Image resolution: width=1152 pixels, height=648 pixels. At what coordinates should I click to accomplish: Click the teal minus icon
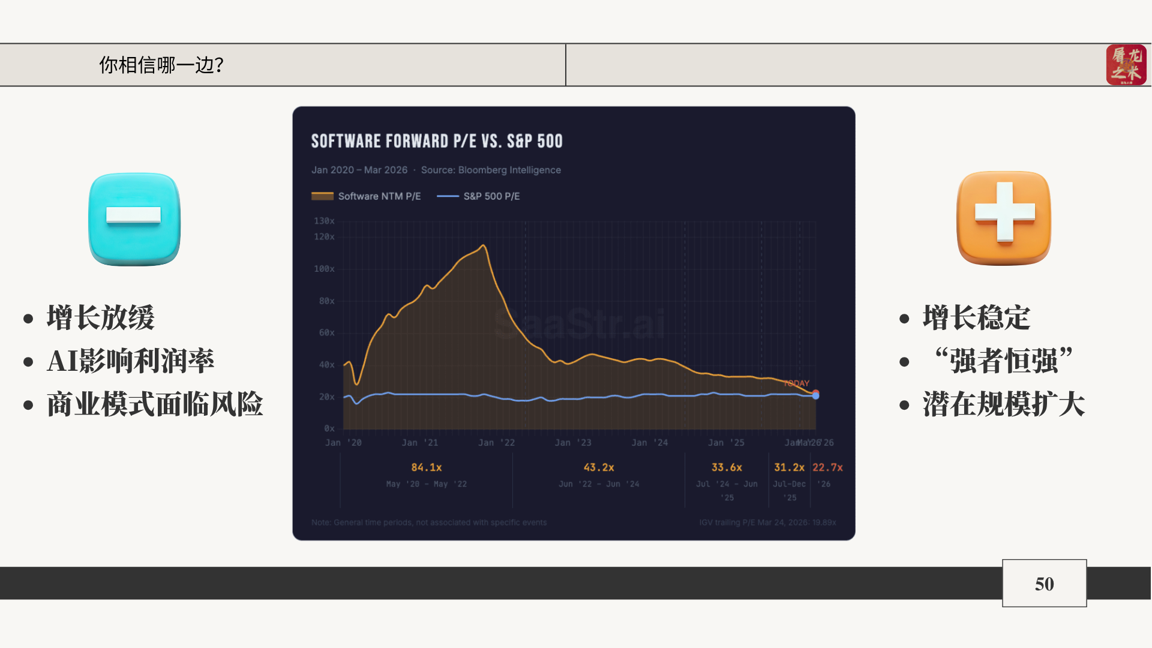point(134,218)
